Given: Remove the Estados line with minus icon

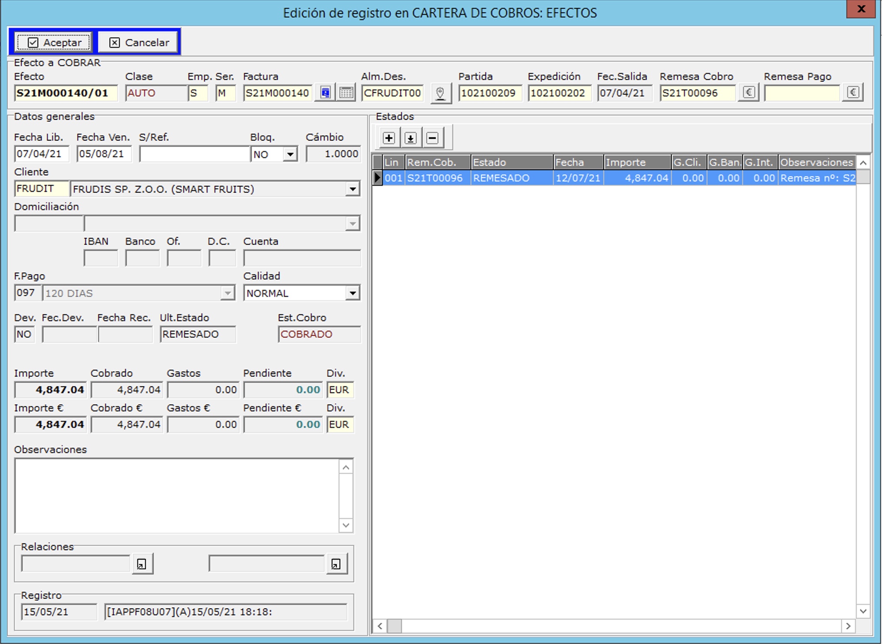Looking at the screenshot, I should [432, 138].
